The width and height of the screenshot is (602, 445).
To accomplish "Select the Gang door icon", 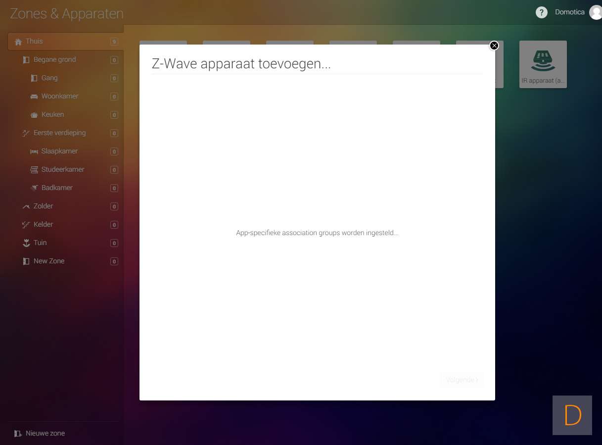I will (x=34, y=78).
